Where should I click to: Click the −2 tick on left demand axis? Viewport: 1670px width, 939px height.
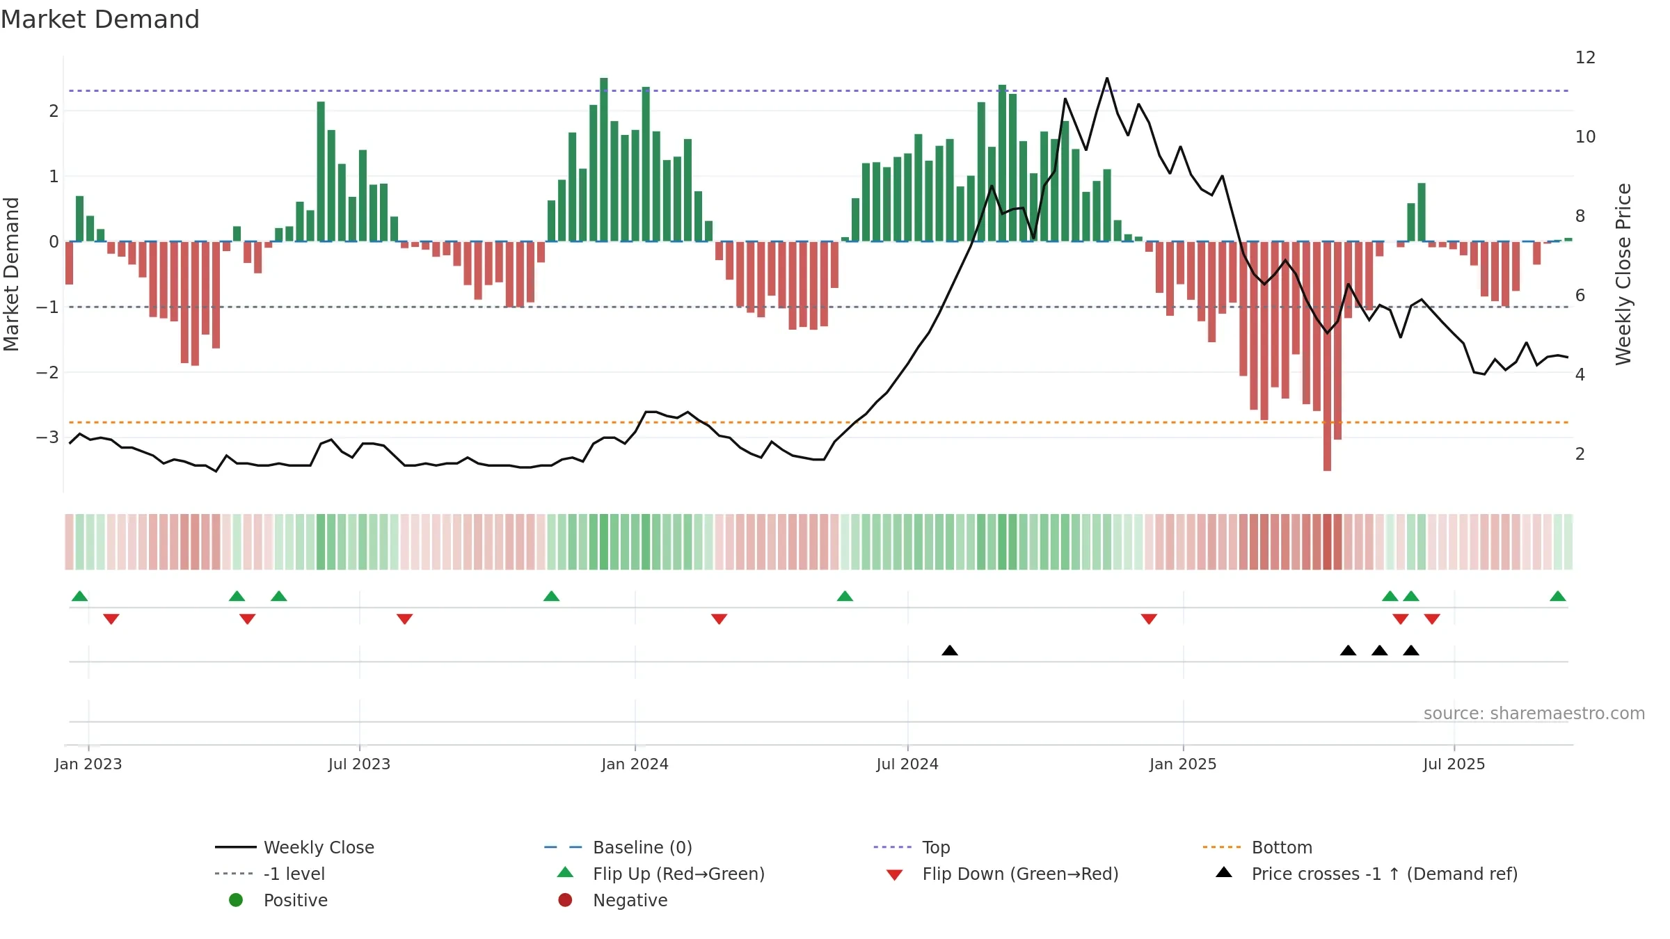pyautogui.click(x=47, y=372)
